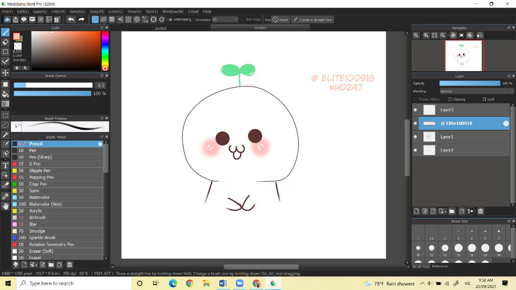The image size is (516, 290).
Task: Turn on the radial snap guide
Action: (128, 20)
